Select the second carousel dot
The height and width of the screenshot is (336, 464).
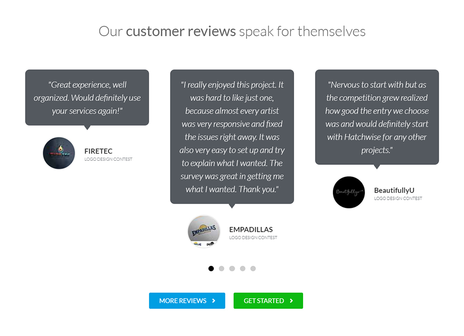point(221,269)
